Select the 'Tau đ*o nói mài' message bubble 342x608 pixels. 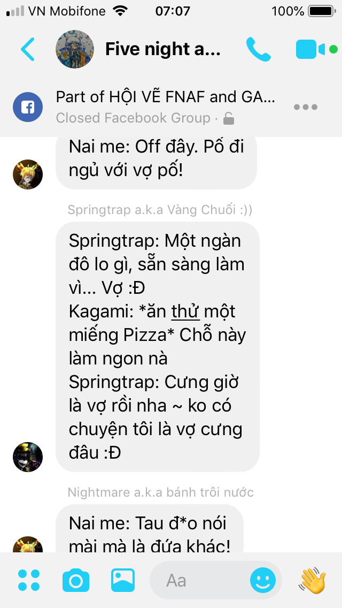(x=150, y=529)
